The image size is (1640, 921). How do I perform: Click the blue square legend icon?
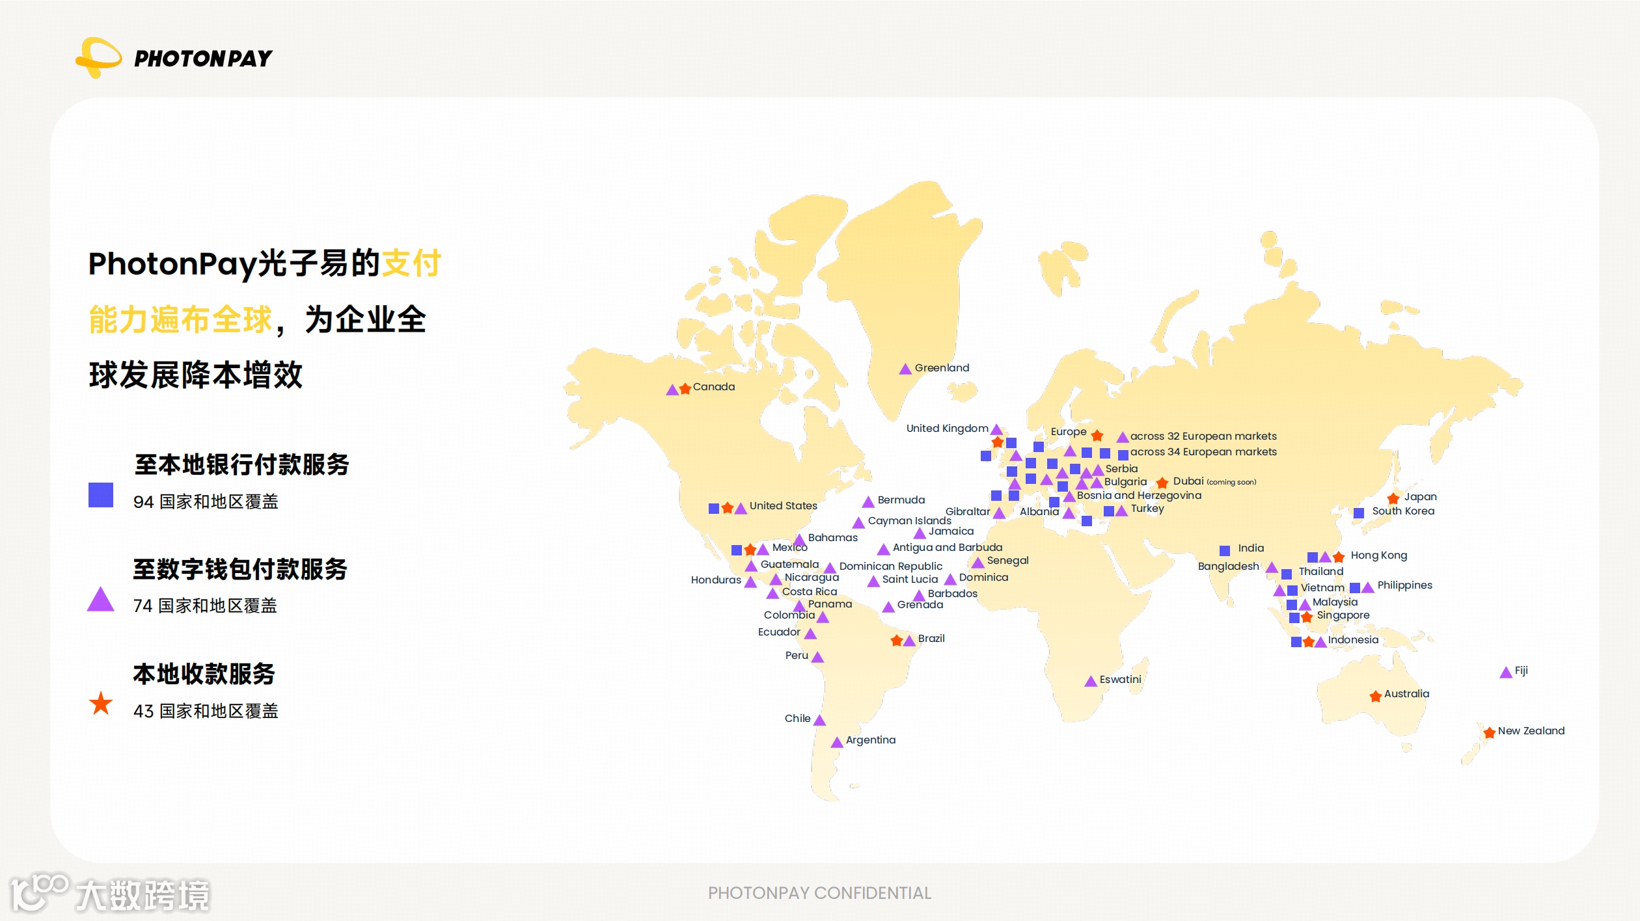click(x=101, y=495)
